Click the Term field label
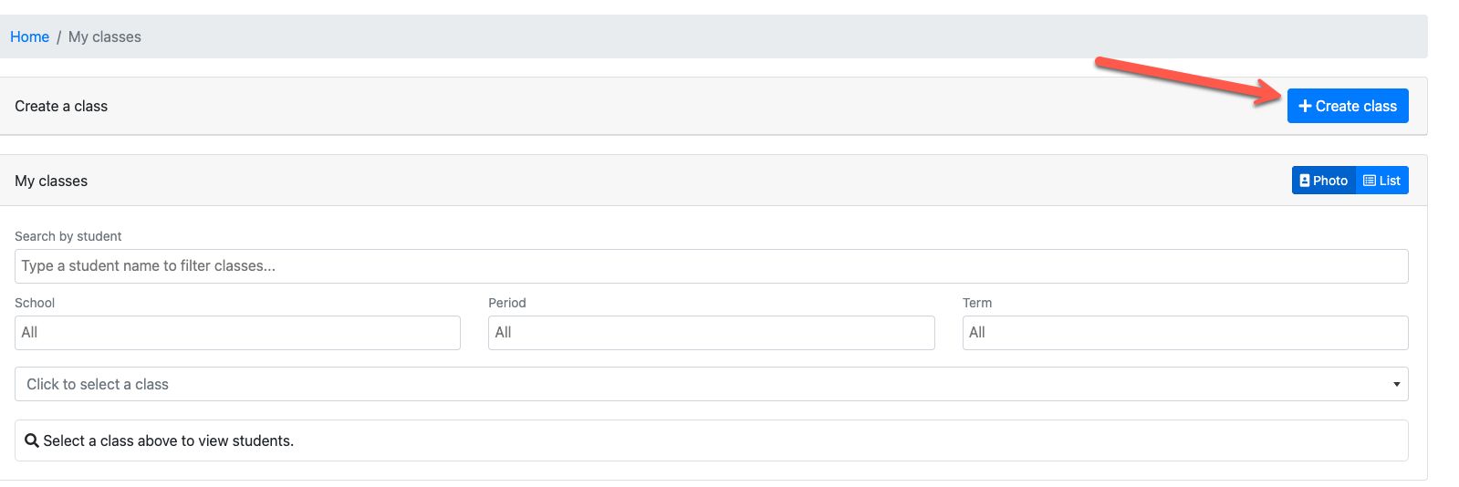1459x487 pixels. (976, 303)
